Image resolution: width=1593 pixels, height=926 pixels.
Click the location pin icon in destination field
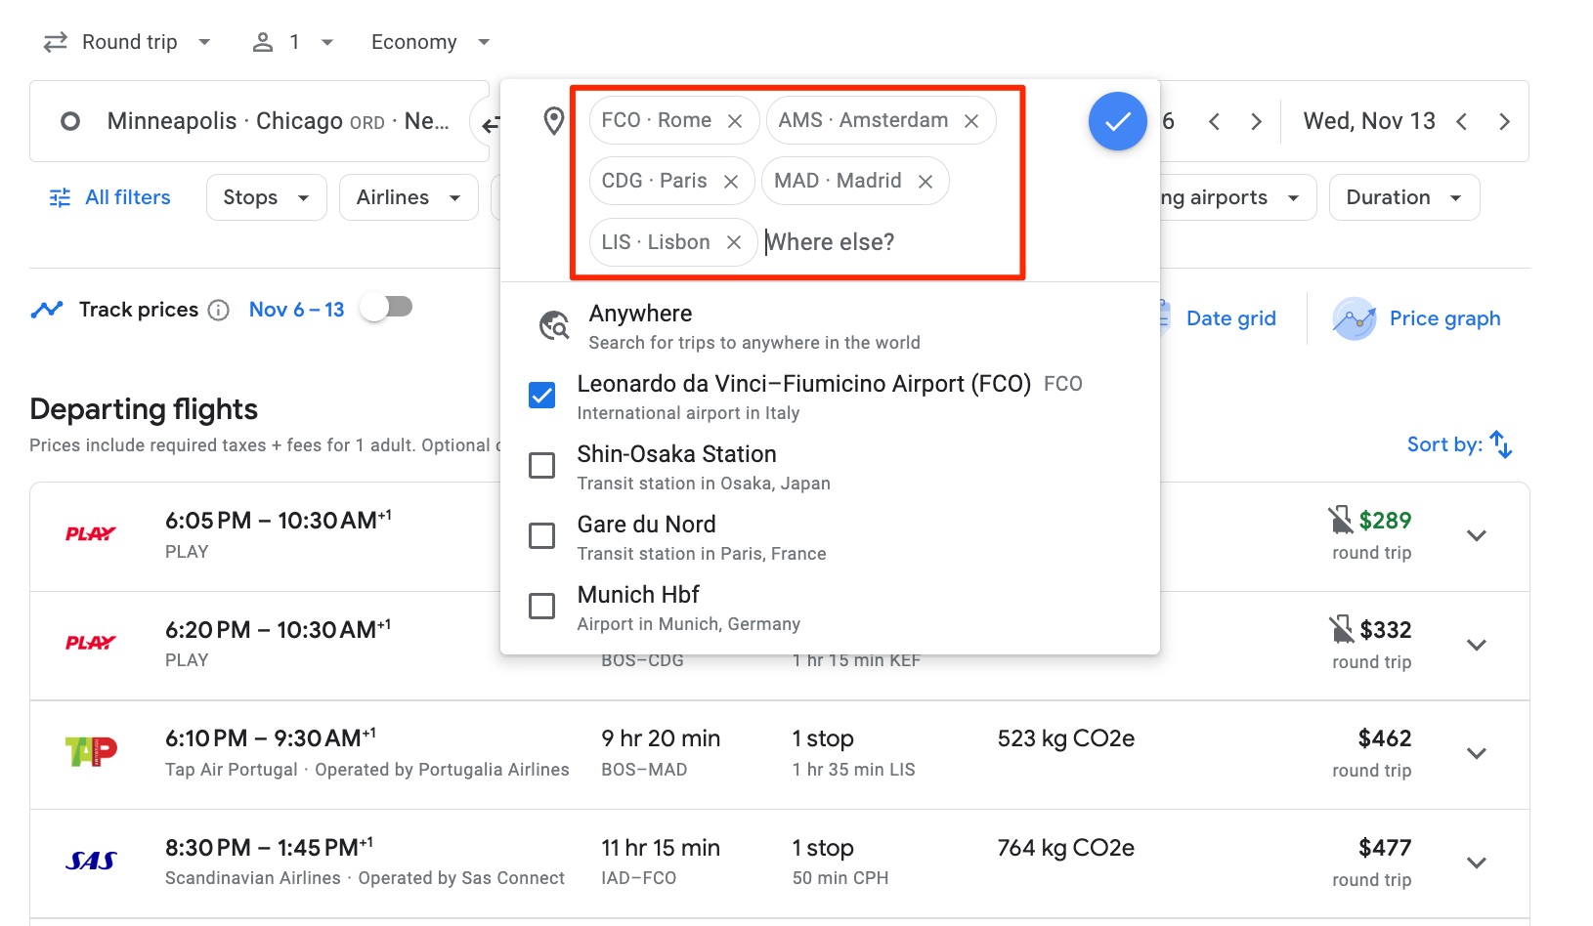pos(554,120)
